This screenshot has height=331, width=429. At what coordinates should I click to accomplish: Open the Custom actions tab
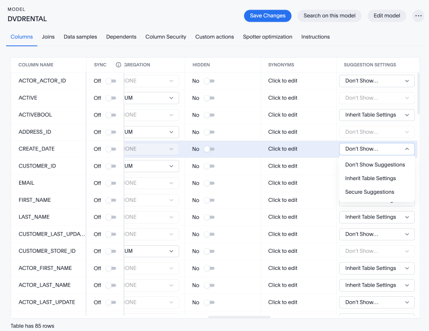215,37
